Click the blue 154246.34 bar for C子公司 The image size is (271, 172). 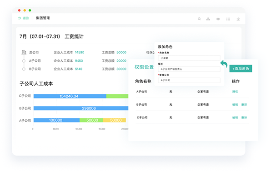[x=70, y=96]
